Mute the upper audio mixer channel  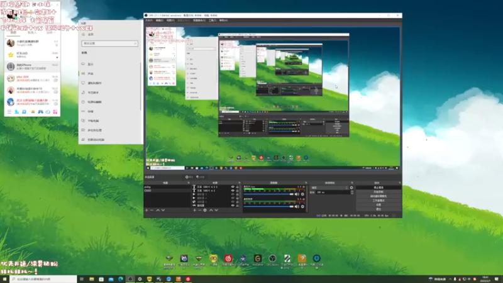[297, 194]
